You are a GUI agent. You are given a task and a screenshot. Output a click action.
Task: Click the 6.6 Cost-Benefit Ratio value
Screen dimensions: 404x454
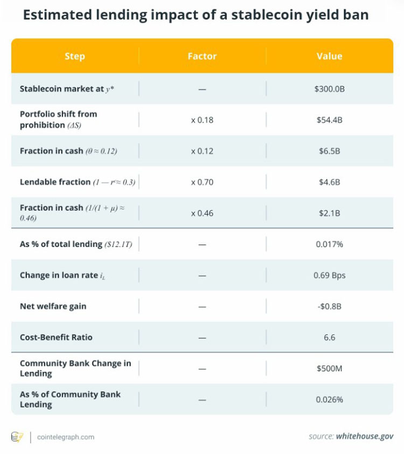(330, 337)
